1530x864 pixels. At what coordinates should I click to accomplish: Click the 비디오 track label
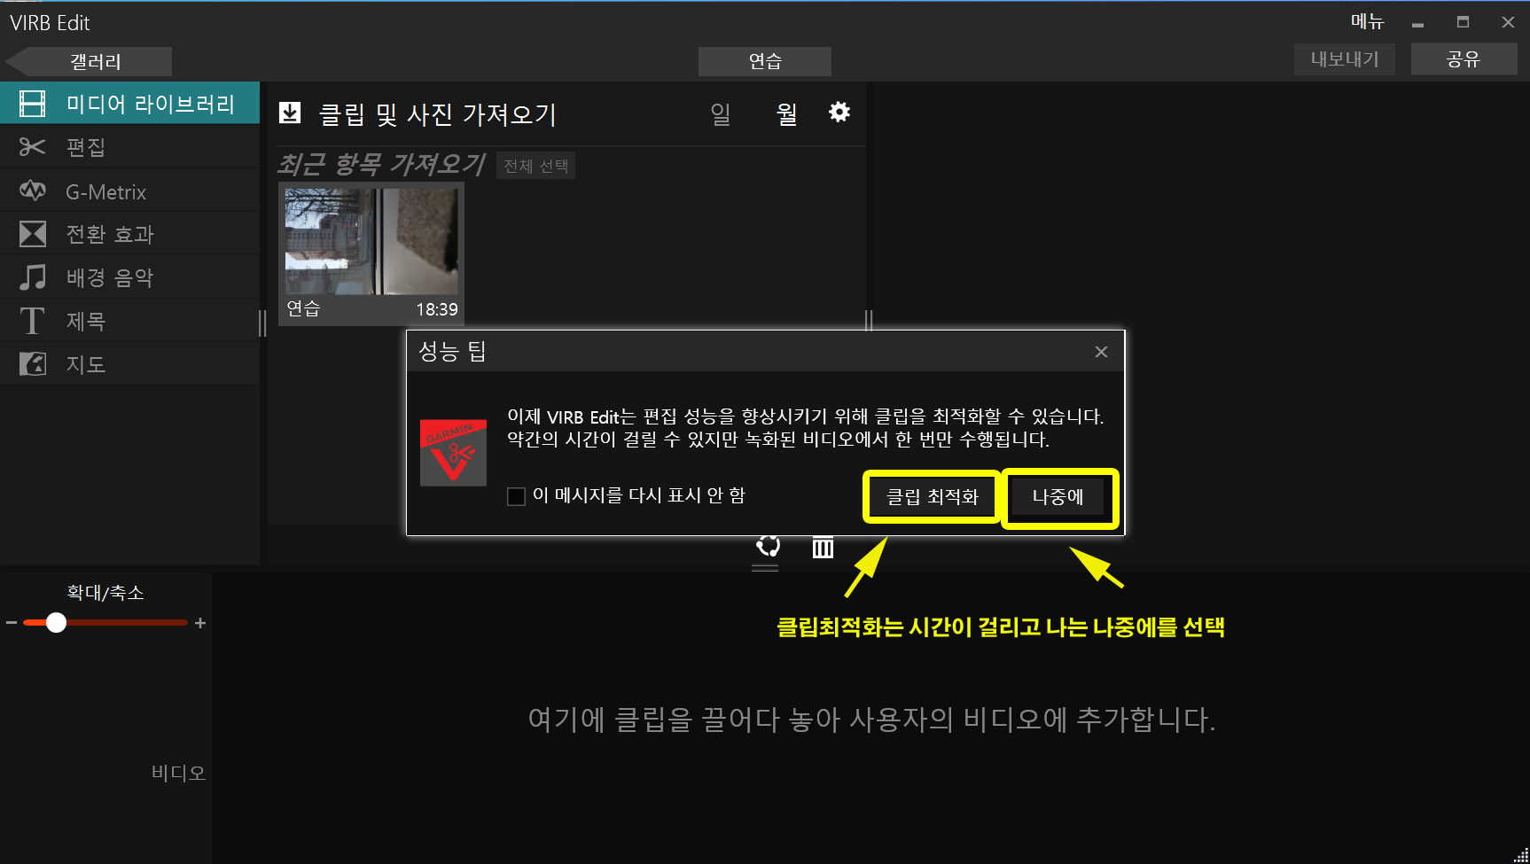point(178,773)
